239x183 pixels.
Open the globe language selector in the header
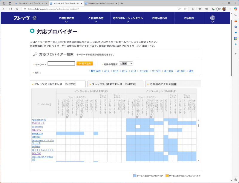pos(212,18)
